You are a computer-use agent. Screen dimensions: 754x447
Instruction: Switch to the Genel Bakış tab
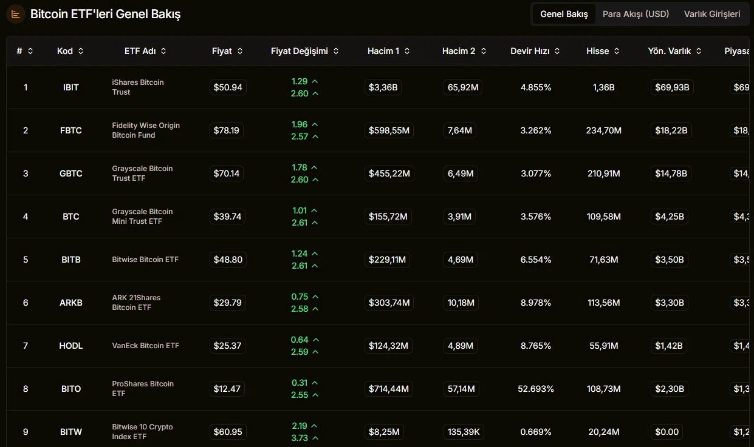(564, 14)
